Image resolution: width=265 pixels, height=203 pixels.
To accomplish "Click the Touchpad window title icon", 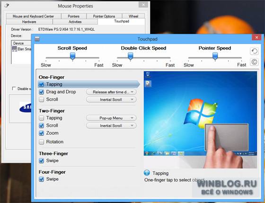I will pyautogui.click(x=37, y=39).
